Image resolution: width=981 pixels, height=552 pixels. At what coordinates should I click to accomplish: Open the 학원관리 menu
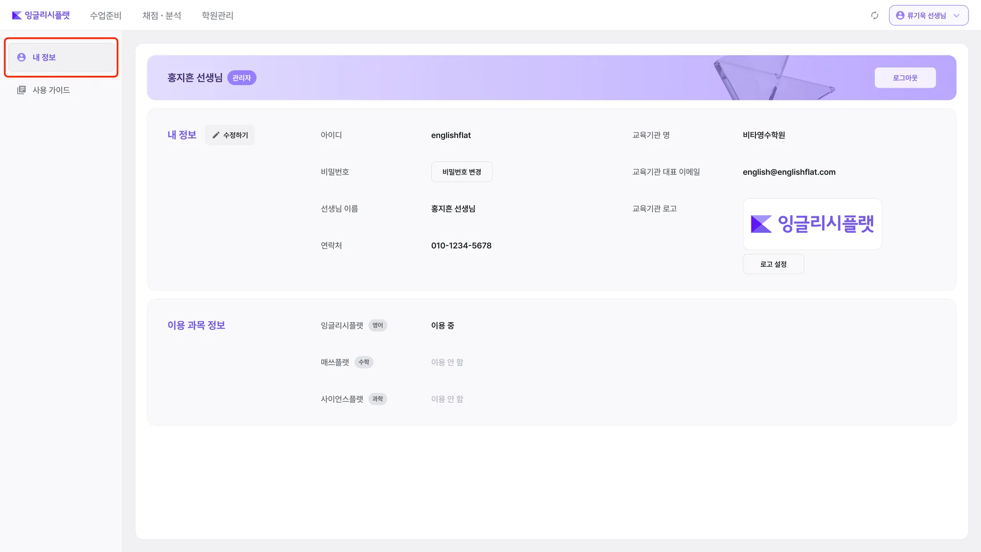(217, 15)
